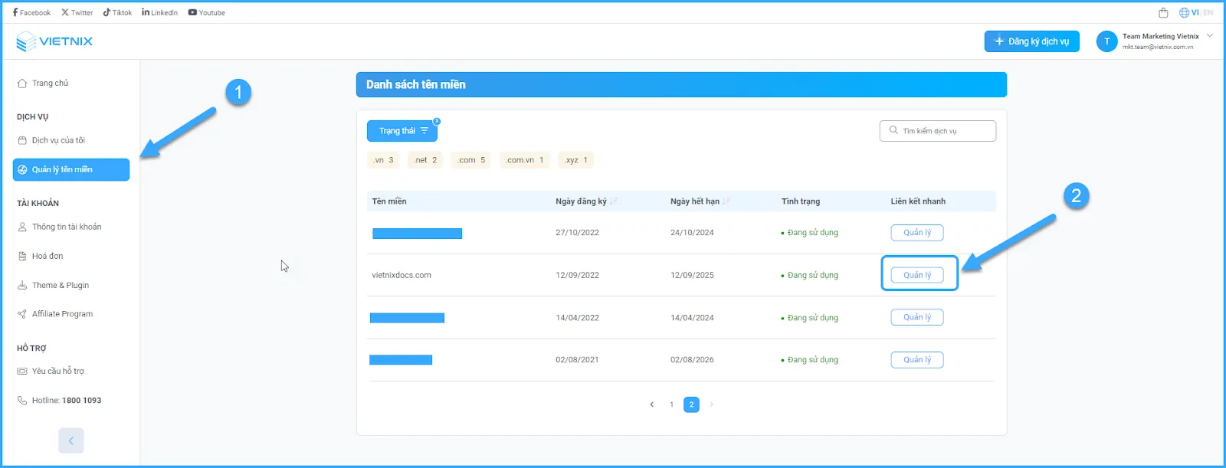Screen dimensions: 1226x468
Task: Click the Vietnix logo
Action: tap(54, 41)
